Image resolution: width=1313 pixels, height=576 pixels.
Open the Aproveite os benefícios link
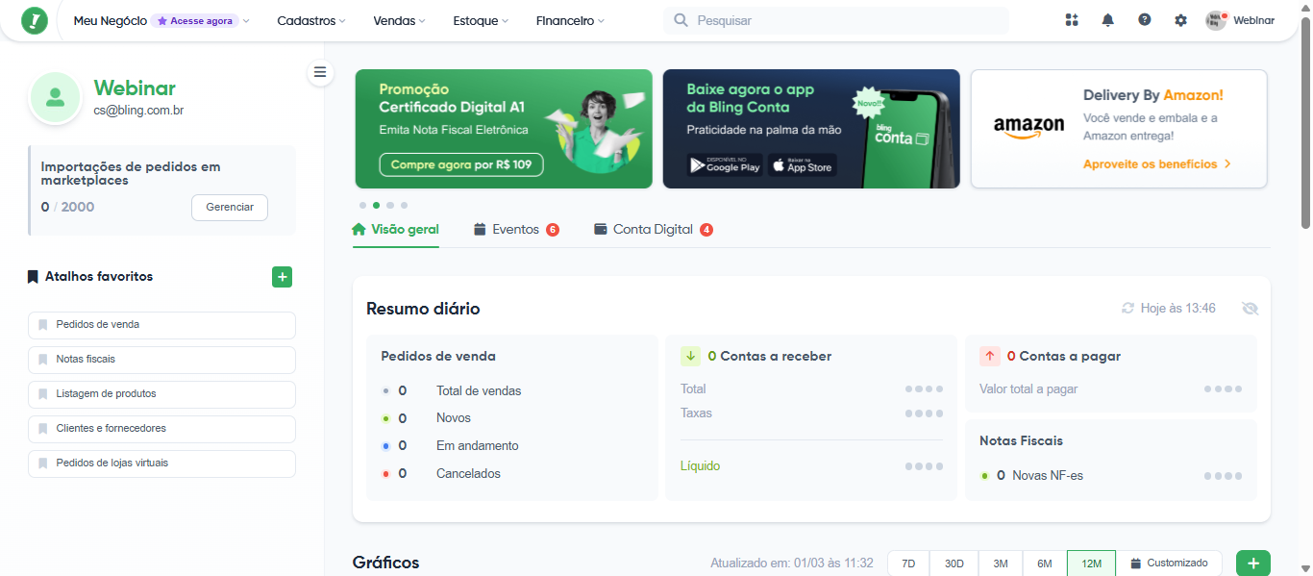pyautogui.click(x=1157, y=164)
